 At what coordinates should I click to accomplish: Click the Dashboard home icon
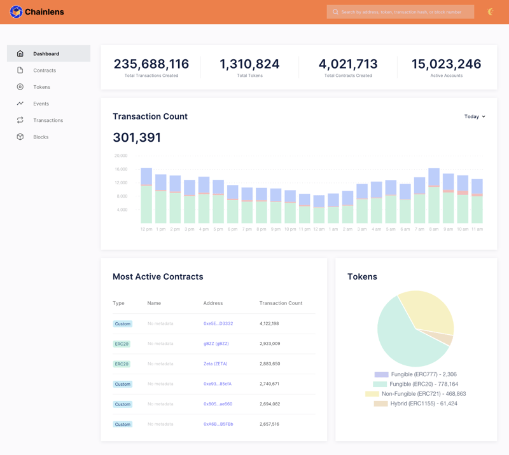coord(20,53)
